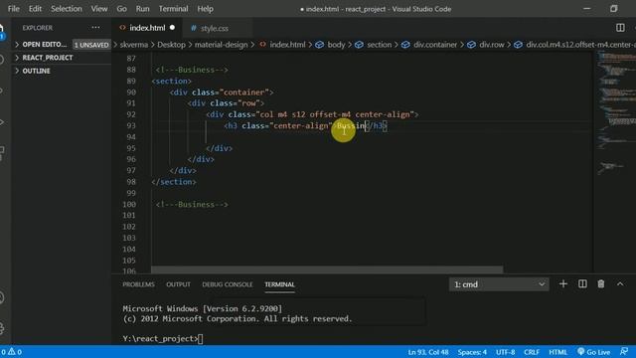Open the Edit menu
This screenshot has height=358, width=636.
click(x=35, y=9)
